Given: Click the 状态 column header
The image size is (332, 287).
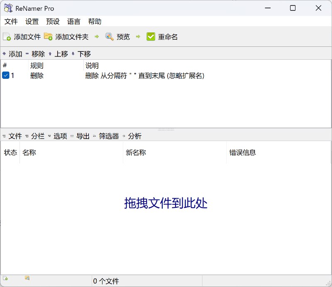Looking at the screenshot, I should click(10, 152).
